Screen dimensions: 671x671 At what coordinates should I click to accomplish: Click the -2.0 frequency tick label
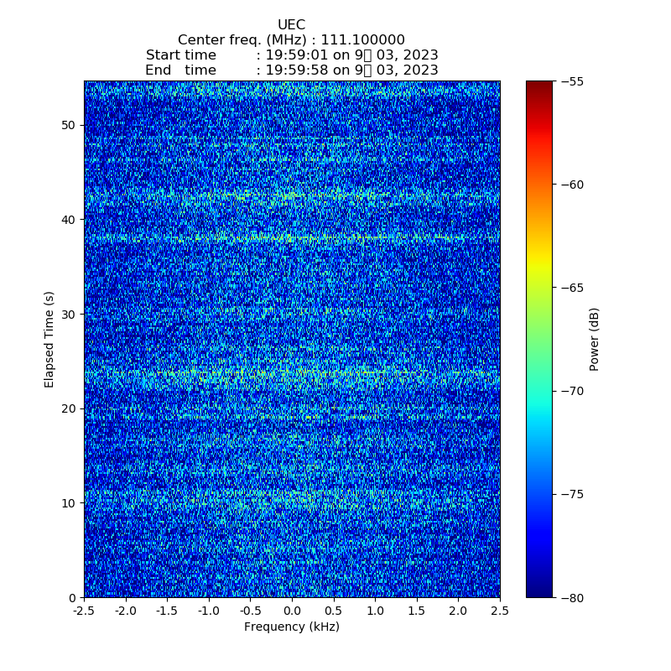(124, 611)
